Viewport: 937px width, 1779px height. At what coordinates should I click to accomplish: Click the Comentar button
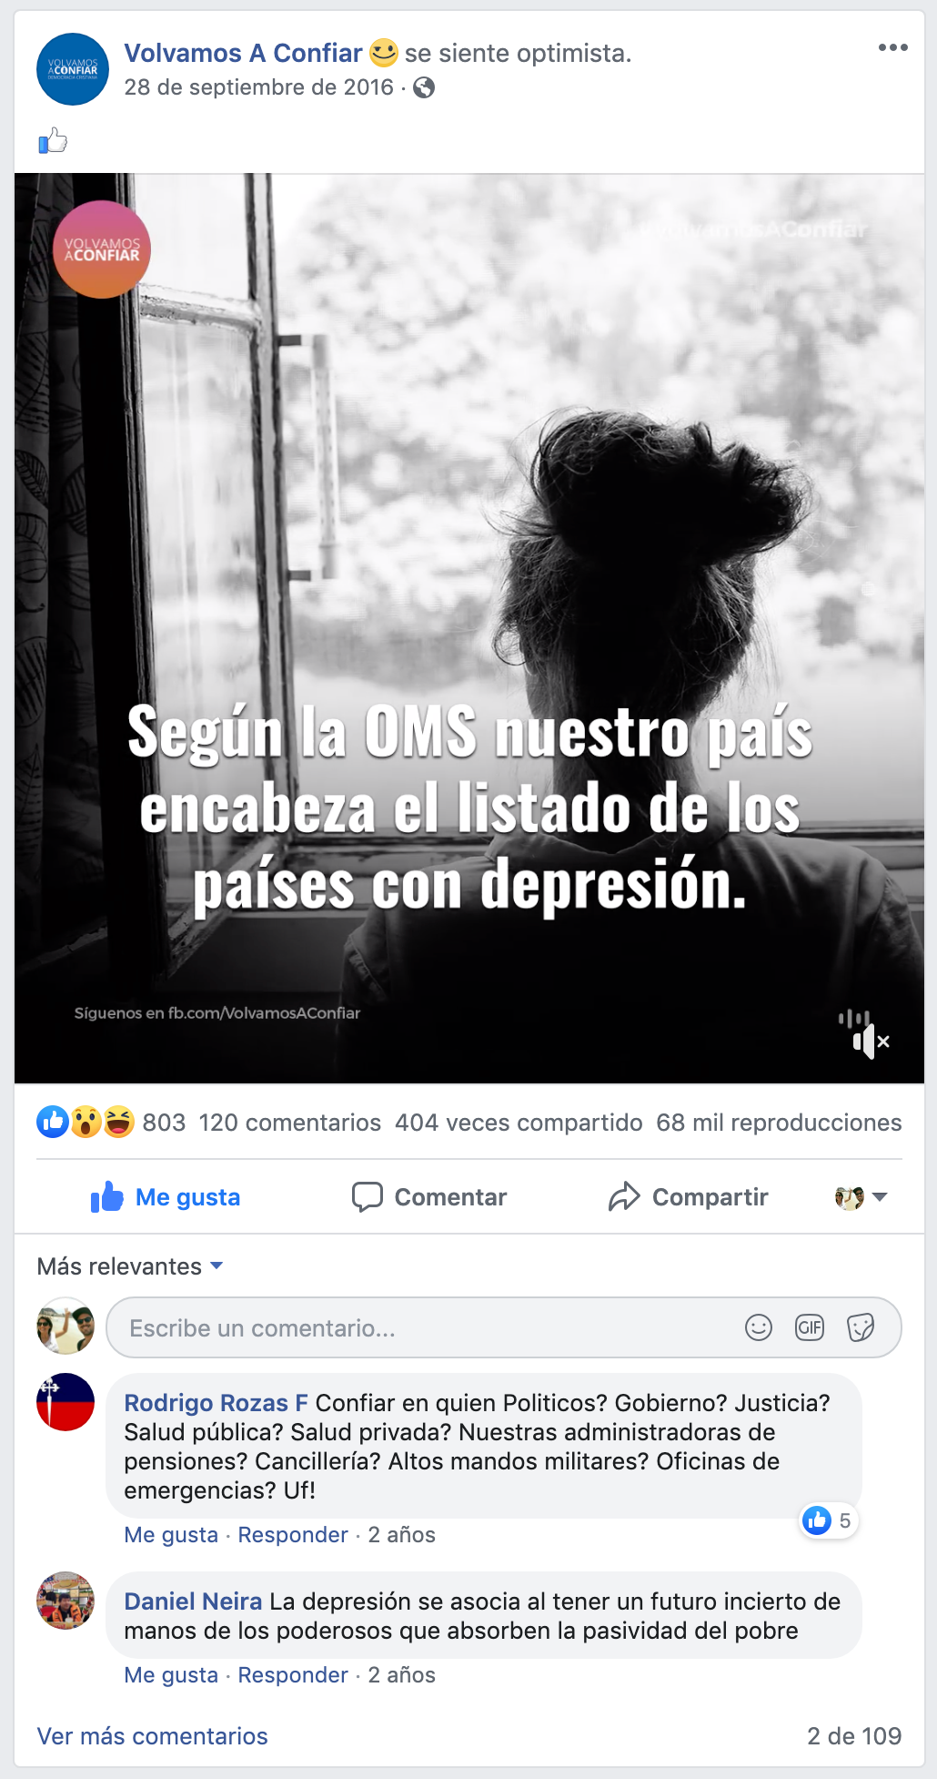click(x=429, y=1196)
